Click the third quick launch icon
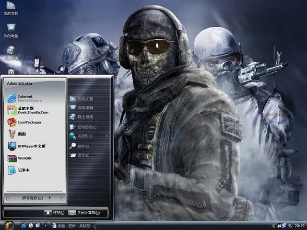The image size is (307, 230). (x=38, y=226)
